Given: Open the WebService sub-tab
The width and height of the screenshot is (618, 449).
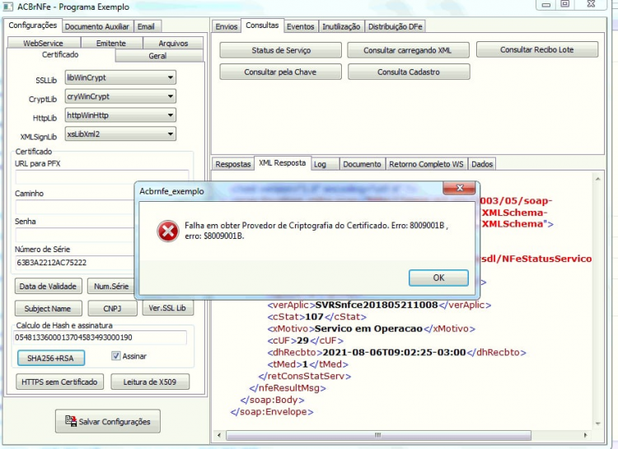Looking at the screenshot, I should [x=44, y=43].
